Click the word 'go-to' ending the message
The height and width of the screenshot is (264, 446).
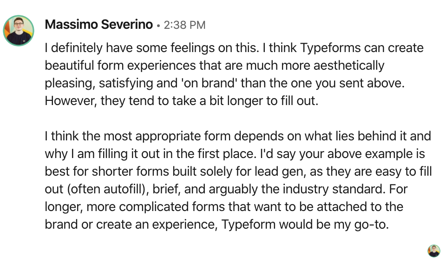[371, 224]
